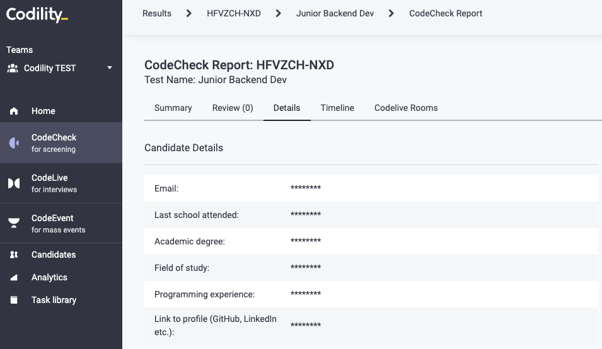Click Programming experience: label

coord(205,295)
